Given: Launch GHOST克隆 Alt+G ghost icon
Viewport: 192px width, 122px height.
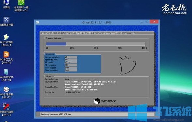Looking at the screenshot, I should click(6, 40).
